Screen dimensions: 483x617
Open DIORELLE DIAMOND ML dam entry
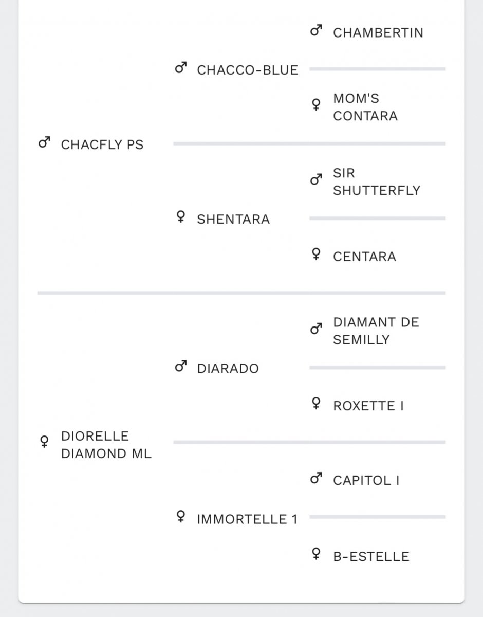[106, 445]
